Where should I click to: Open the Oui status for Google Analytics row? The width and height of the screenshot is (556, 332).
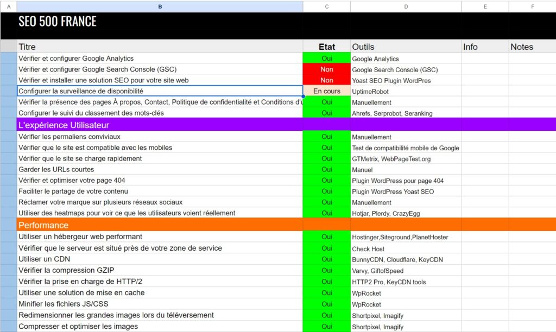326,59
